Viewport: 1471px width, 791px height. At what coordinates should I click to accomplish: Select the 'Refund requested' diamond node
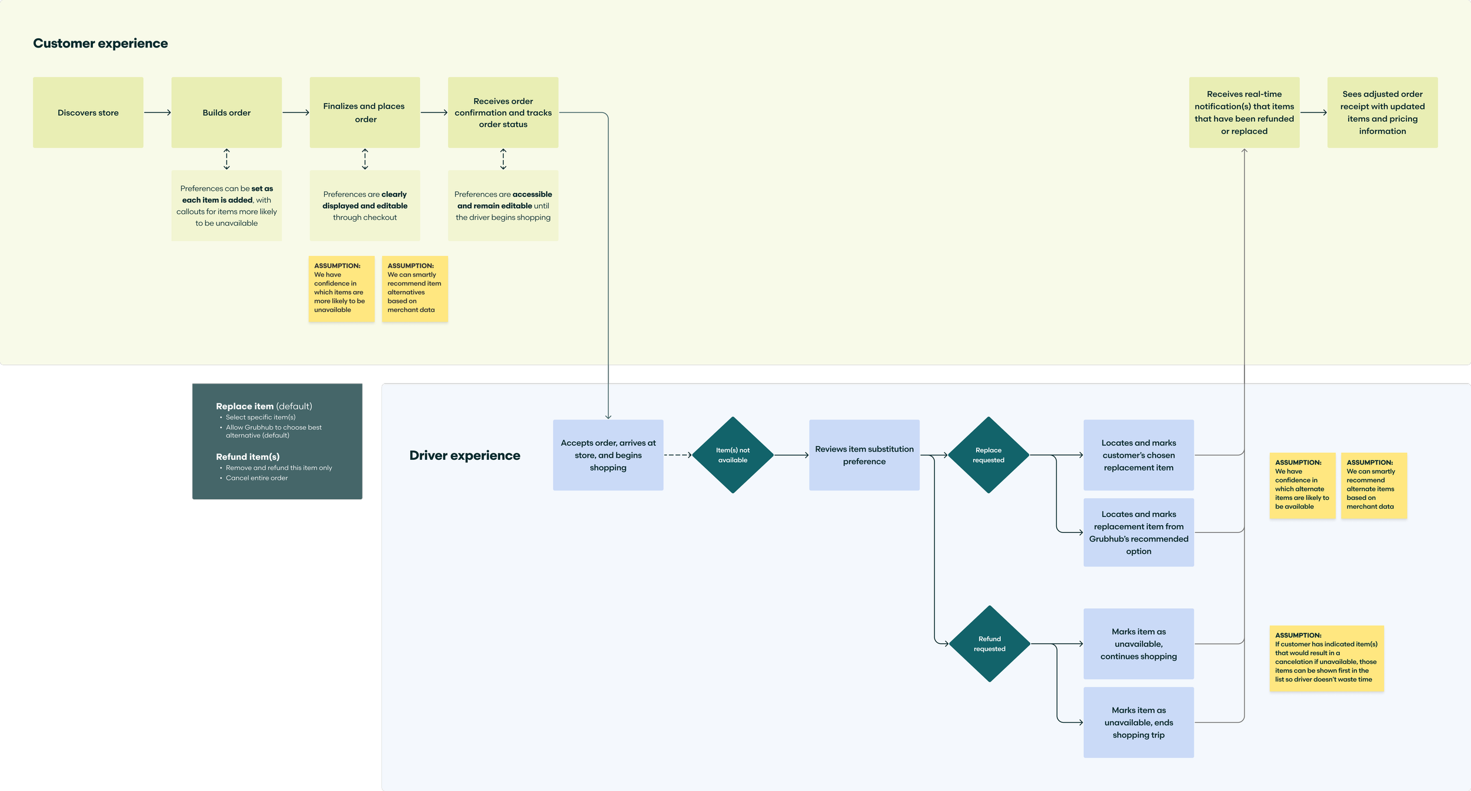pyautogui.click(x=989, y=644)
